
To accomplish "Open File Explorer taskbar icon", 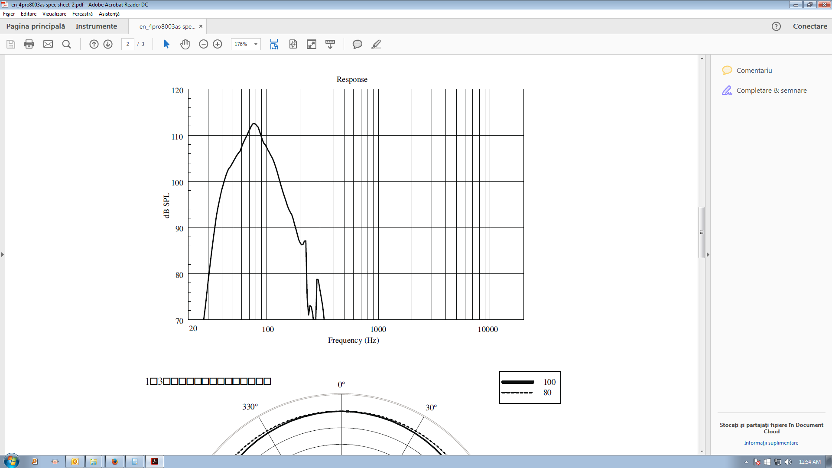I will coord(94,461).
